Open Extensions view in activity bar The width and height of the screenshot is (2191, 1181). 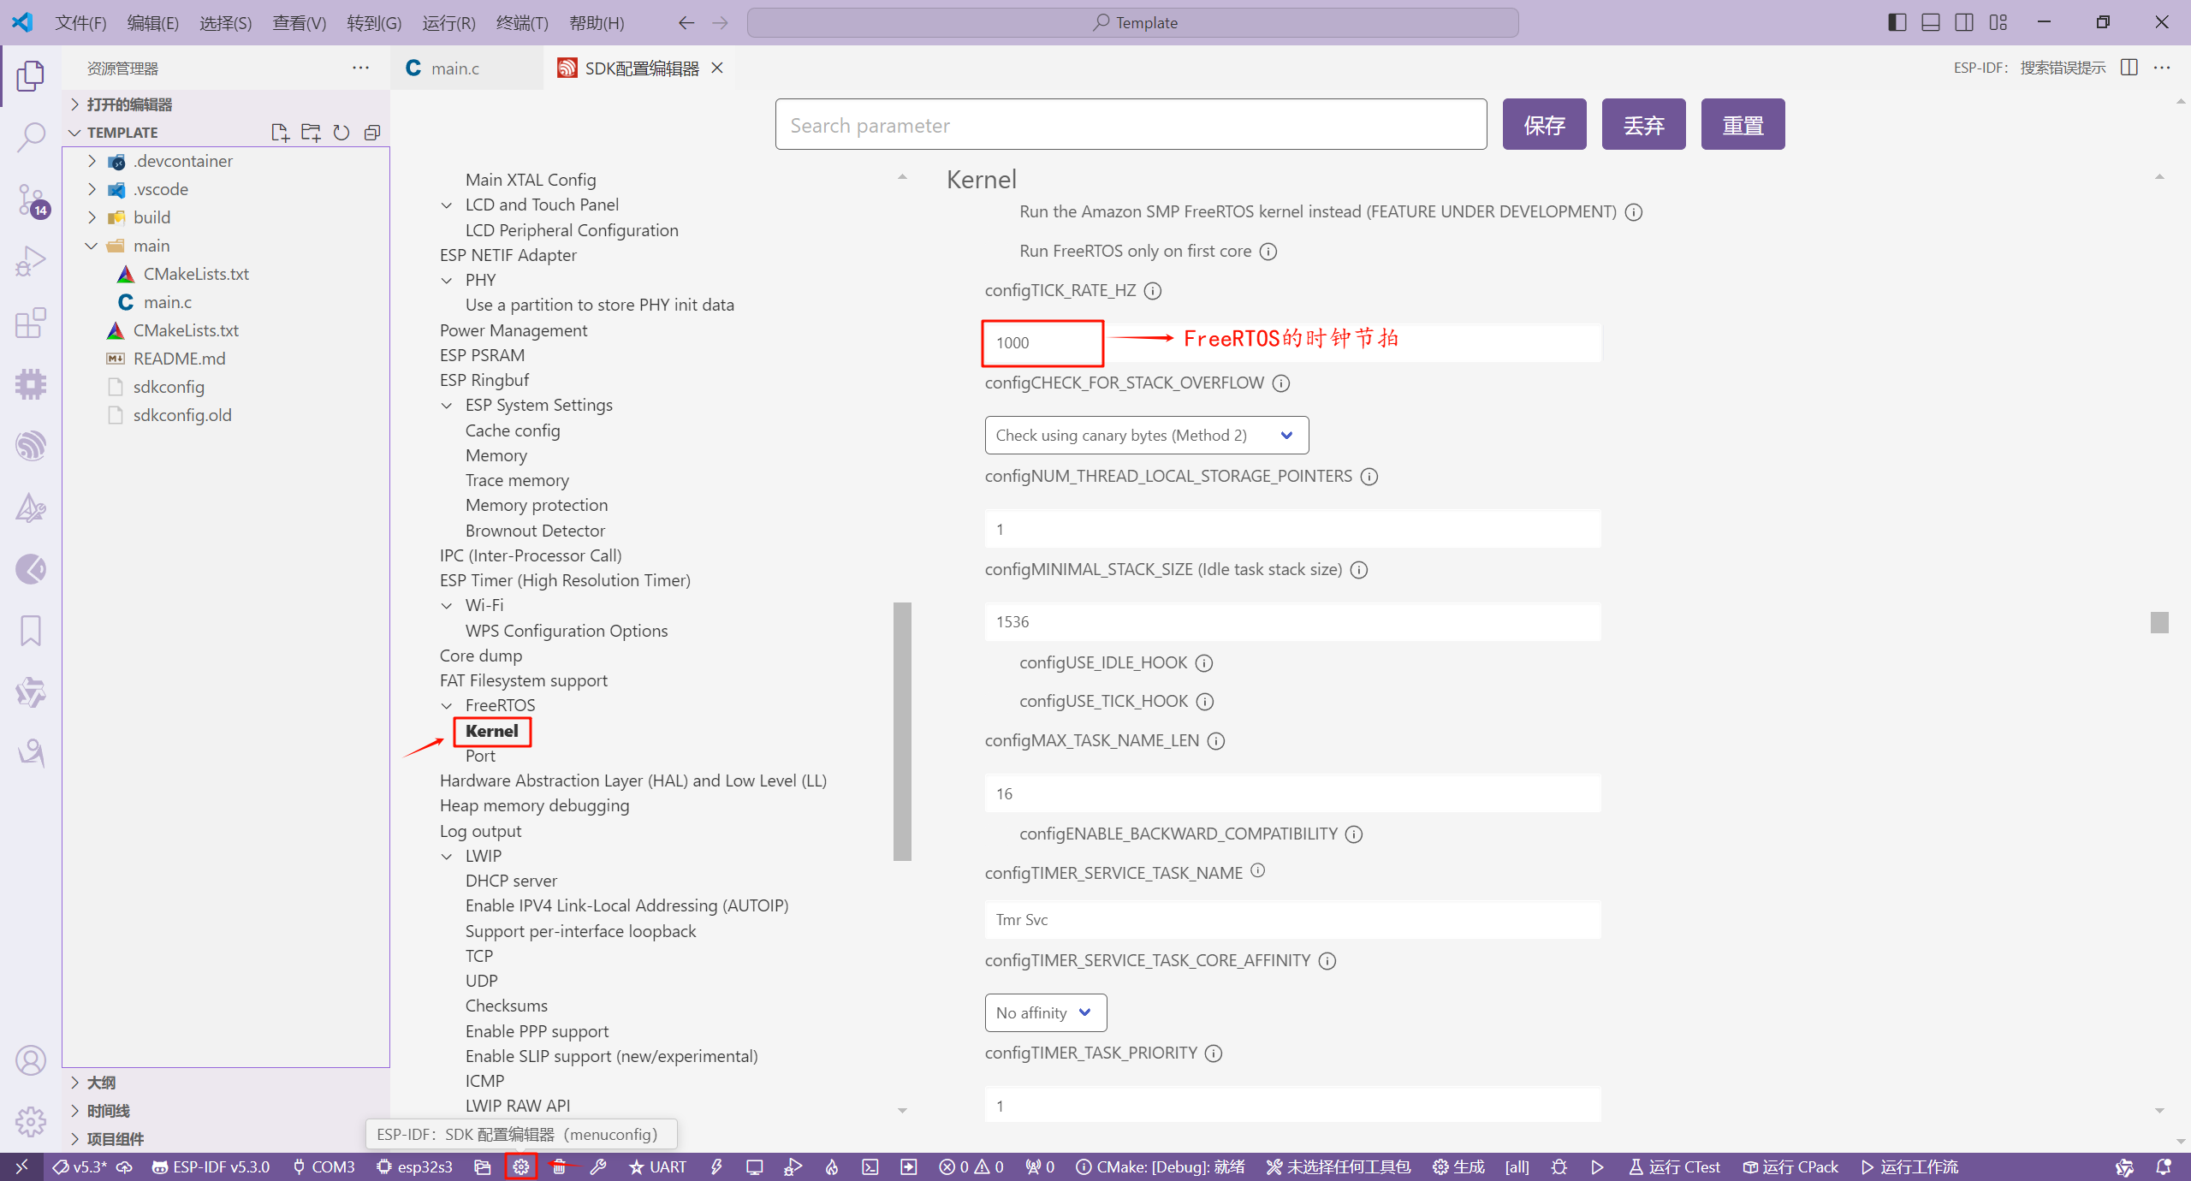tap(31, 323)
